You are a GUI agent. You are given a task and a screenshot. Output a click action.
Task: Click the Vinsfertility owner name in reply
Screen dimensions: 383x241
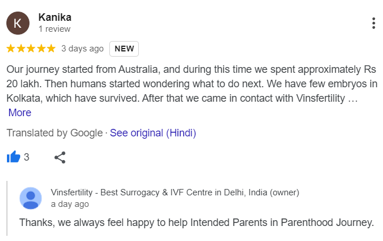tap(175, 192)
